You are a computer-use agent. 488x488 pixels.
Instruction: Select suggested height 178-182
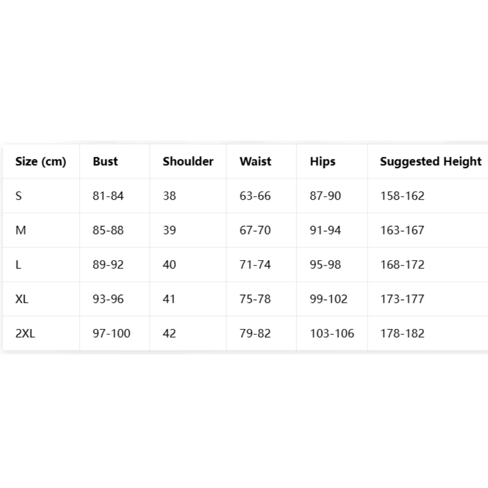click(x=402, y=333)
